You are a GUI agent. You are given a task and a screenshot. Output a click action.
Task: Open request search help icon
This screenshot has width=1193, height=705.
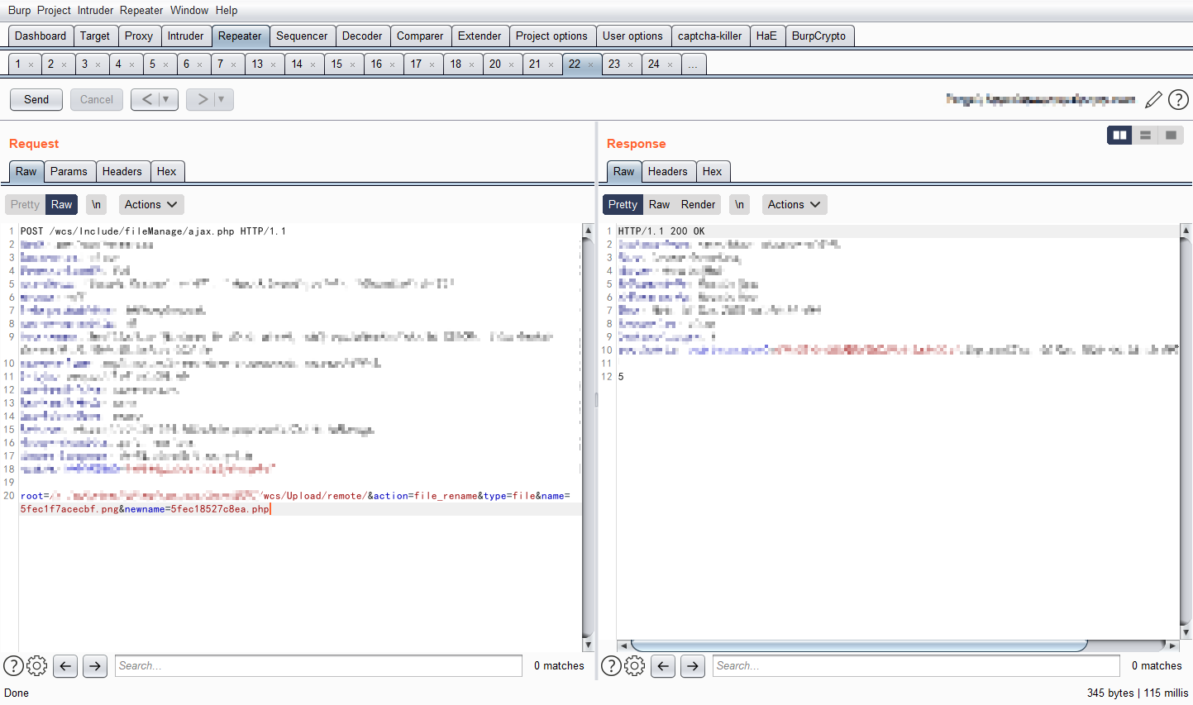13,665
